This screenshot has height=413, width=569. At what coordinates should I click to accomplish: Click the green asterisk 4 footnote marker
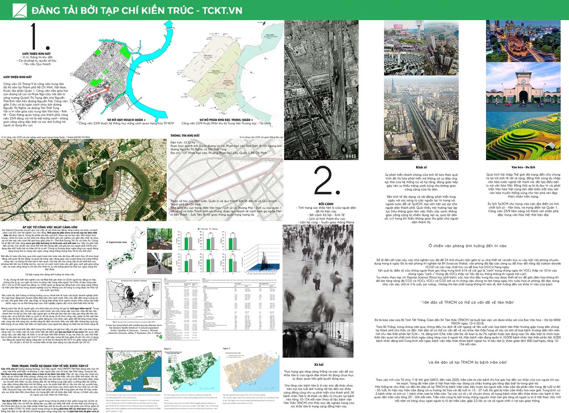pos(159,336)
